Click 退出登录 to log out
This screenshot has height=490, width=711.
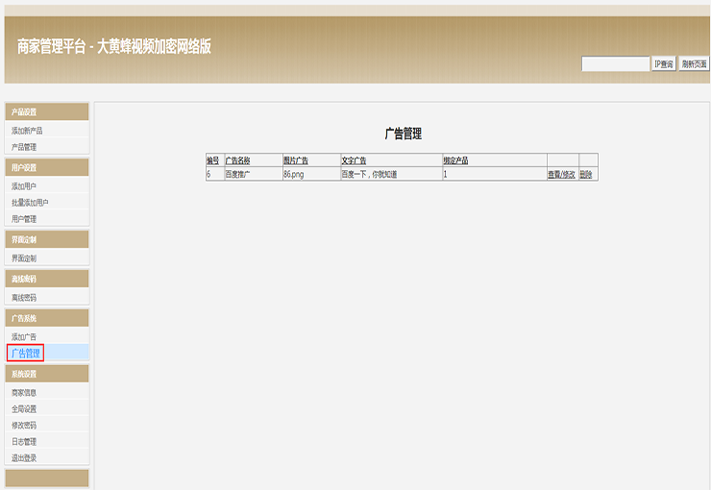[x=24, y=458]
